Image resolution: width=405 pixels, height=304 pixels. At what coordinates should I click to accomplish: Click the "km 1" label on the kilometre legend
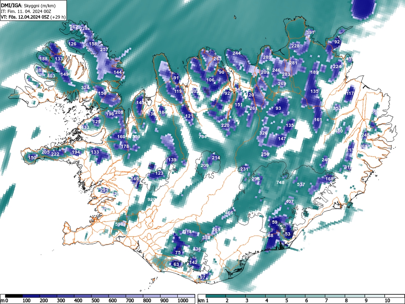point(203,301)
